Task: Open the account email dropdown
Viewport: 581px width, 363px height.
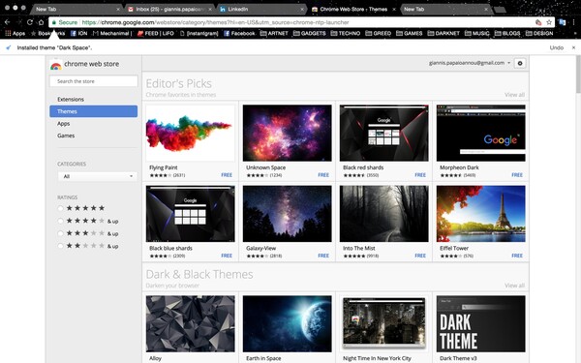Action: point(470,63)
